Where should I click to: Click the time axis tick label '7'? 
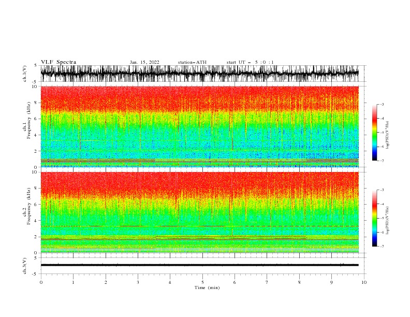pyautogui.click(x=267, y=282)
